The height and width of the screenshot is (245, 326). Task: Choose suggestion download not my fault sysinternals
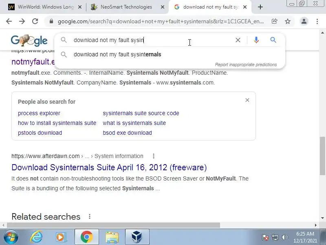pyautogui.click(x=170, y=54)
